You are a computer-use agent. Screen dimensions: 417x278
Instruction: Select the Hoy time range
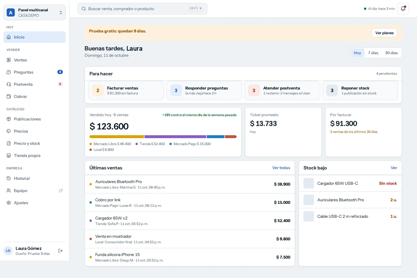point(357,53)
